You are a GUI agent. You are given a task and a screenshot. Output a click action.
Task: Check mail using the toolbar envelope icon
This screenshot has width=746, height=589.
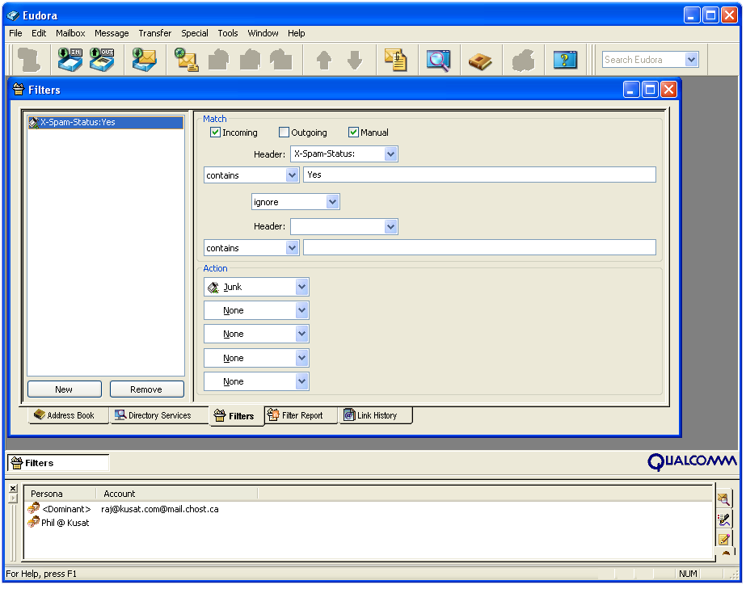coord(144,60)
